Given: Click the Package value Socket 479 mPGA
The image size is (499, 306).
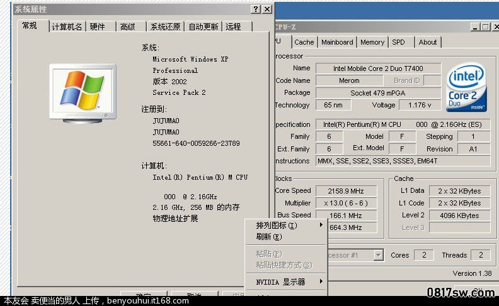Looking at the screenshot, I should 378,93.
